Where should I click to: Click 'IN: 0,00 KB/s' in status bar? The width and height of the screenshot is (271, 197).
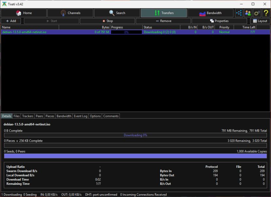[x=49, y=195]
